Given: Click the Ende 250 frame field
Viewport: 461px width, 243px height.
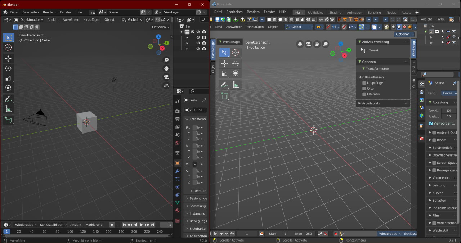Looking at the screenshot, I should point(303,234).
